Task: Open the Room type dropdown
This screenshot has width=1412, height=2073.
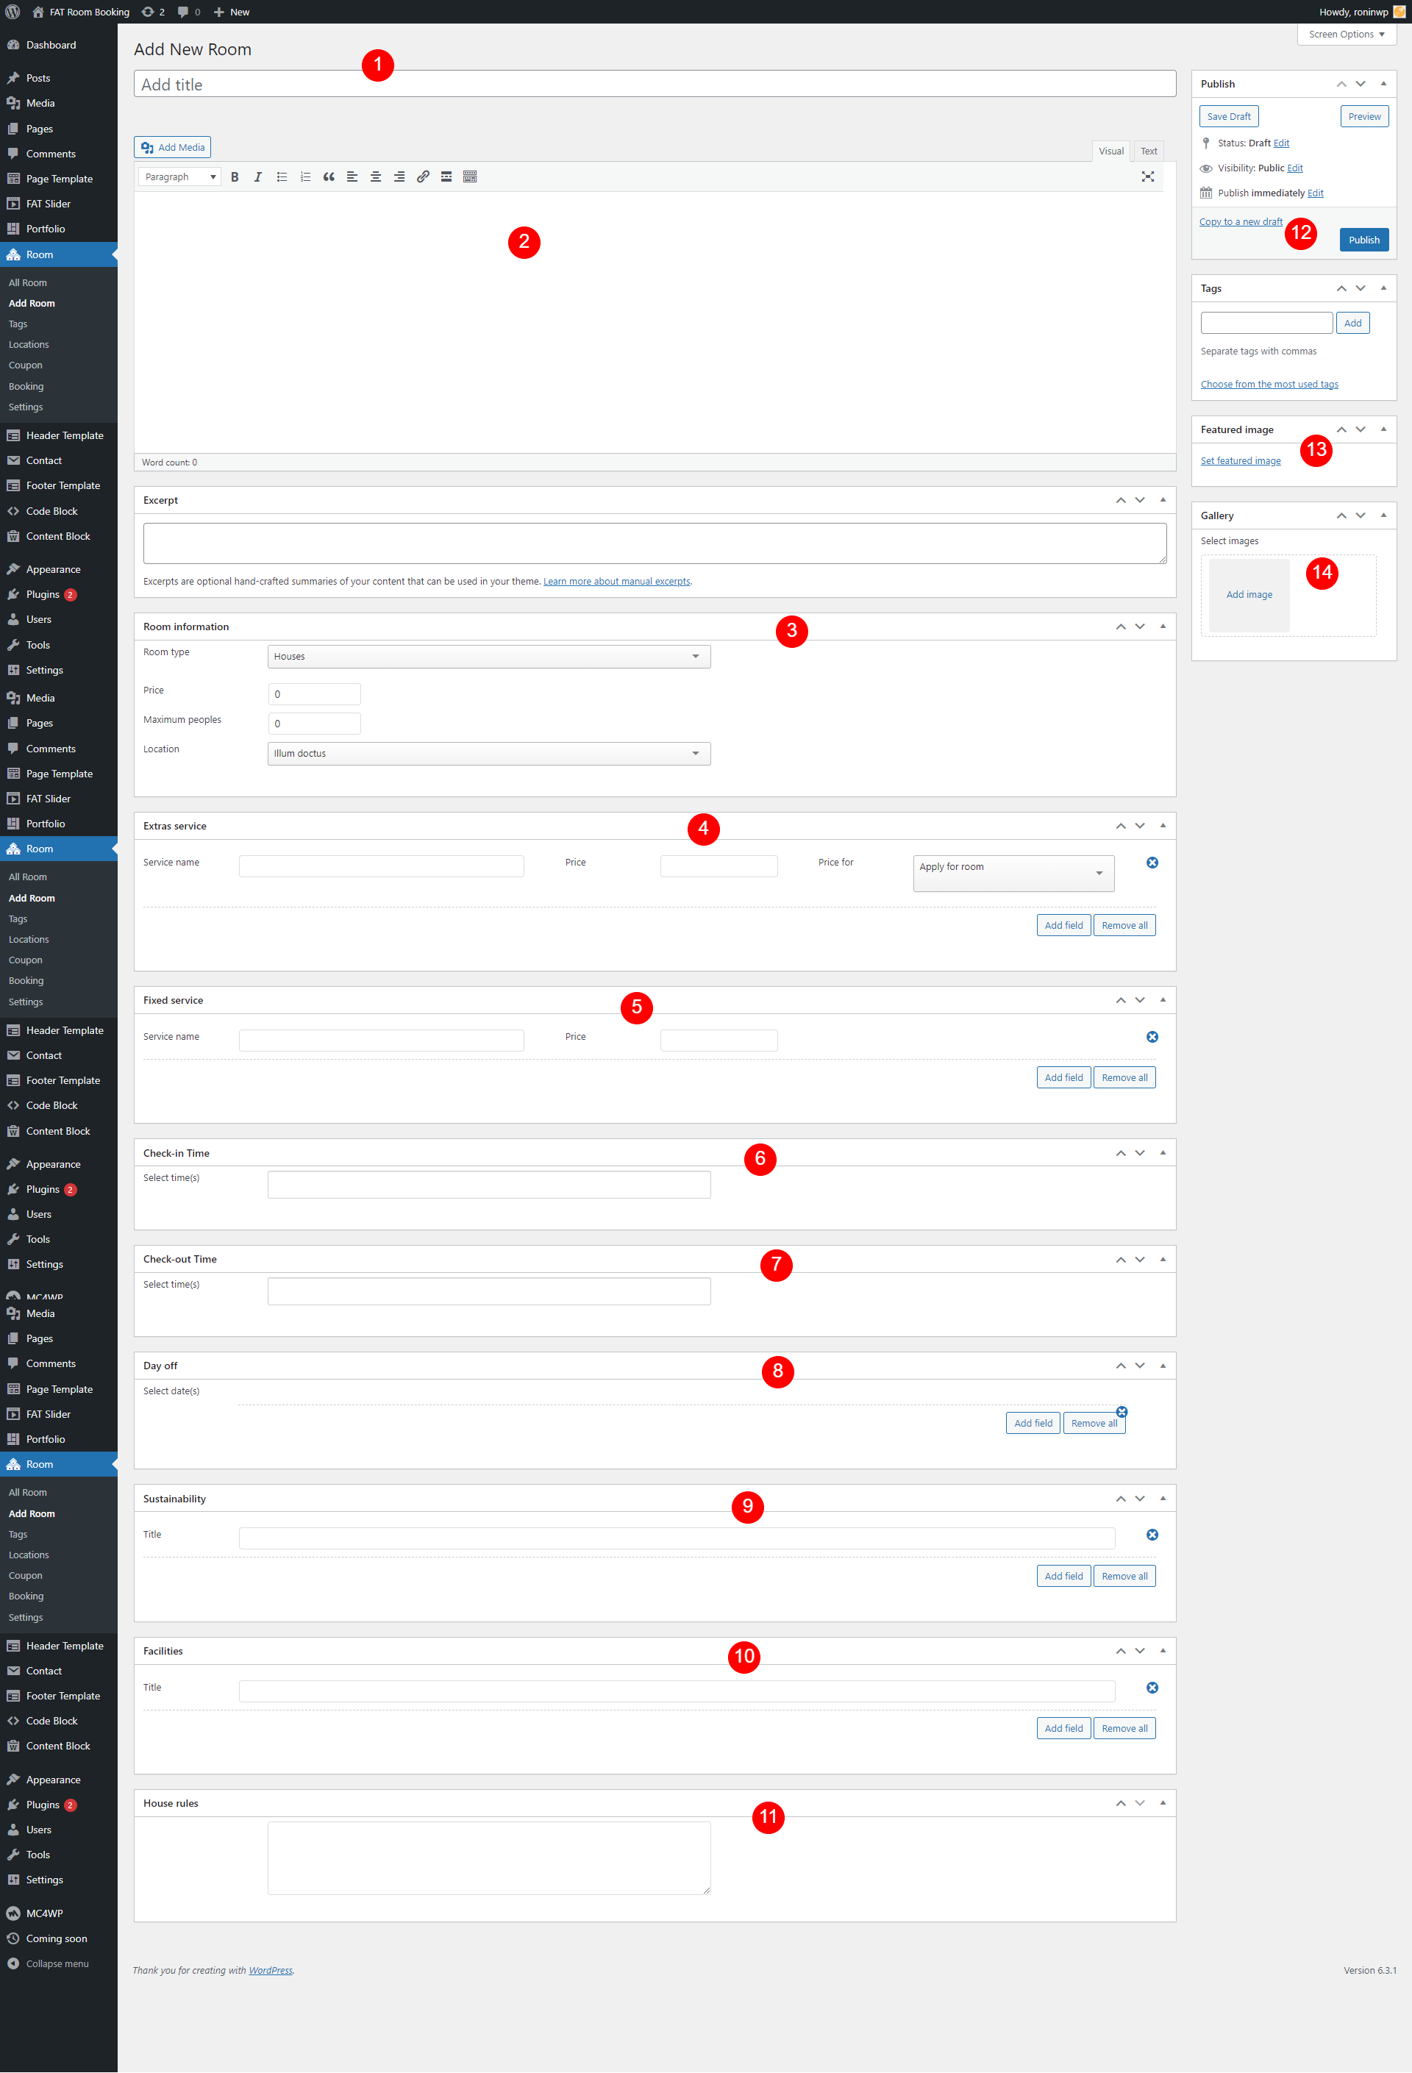Action: [x=489, y=657]
